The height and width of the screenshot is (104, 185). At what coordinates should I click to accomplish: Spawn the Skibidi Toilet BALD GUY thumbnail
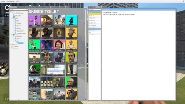click(59, 33)
